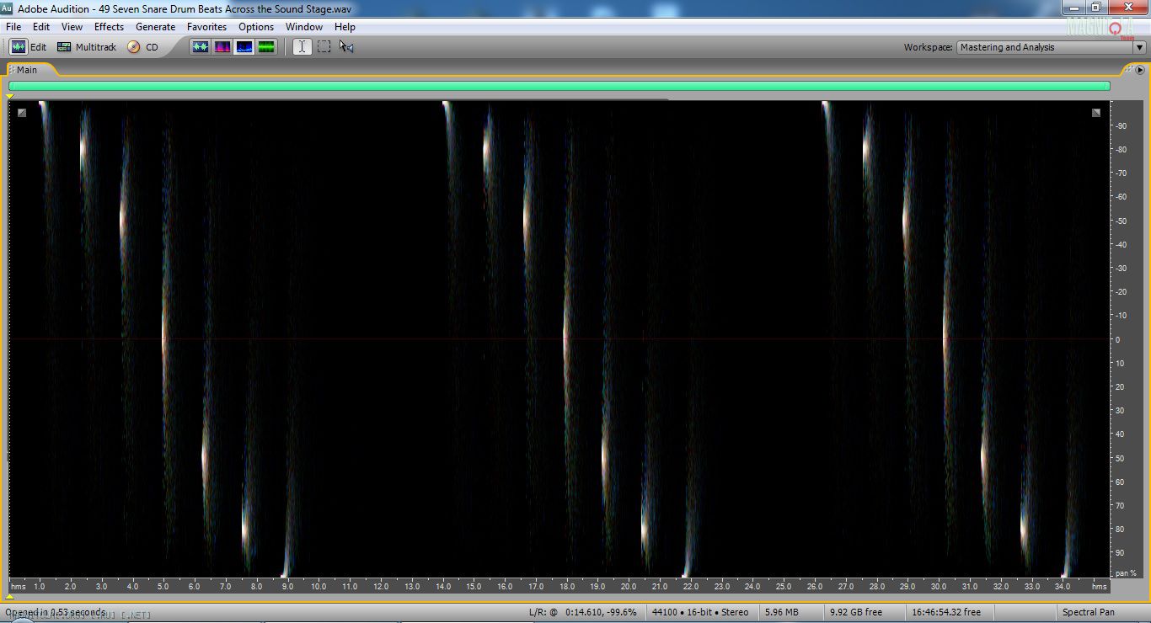Show Waveform display icon
Viewport: 1151px width, 623px height.
click(x=201, y=47)
